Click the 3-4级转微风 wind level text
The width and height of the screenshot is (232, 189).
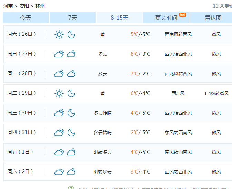click(216, 93)
